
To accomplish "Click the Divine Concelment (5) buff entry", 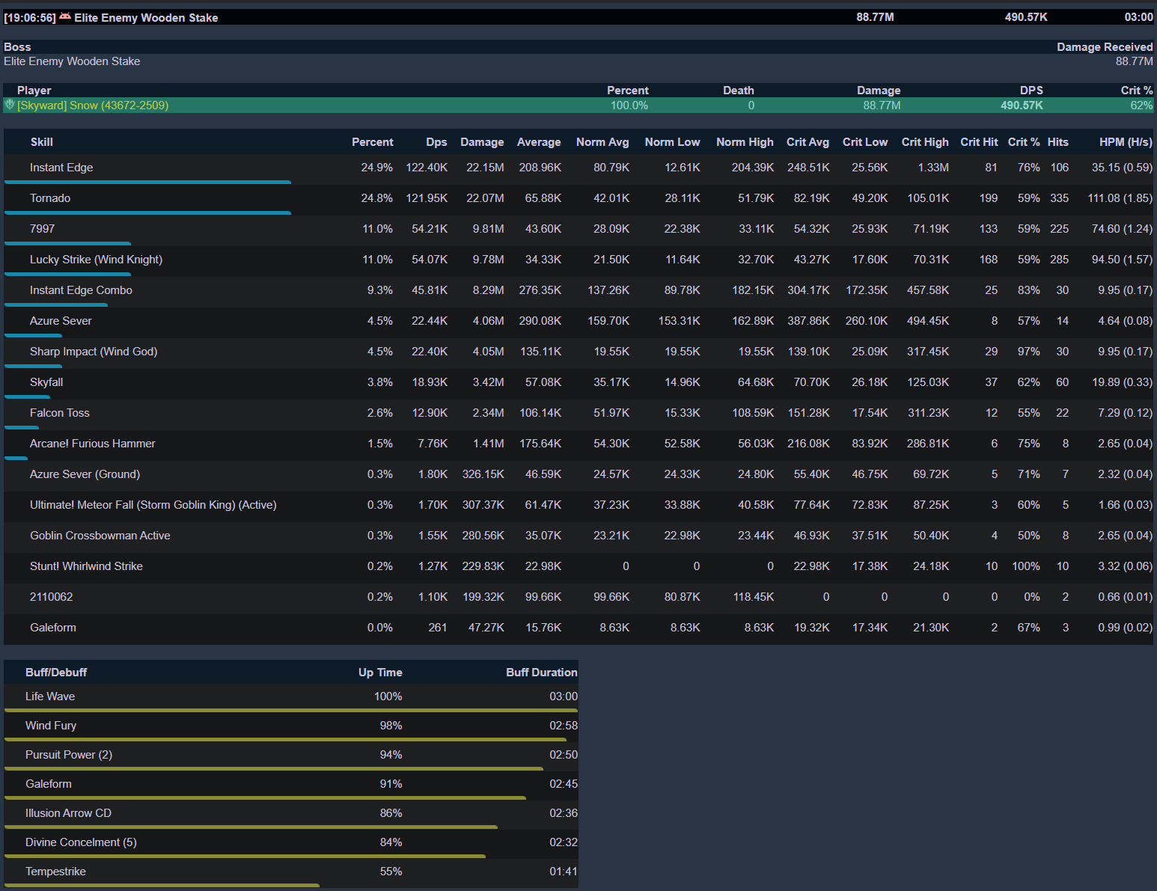I will tap(81, 842).
